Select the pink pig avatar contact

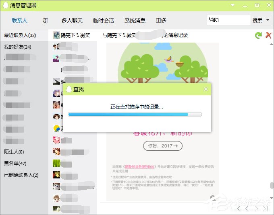pos(56,140)
